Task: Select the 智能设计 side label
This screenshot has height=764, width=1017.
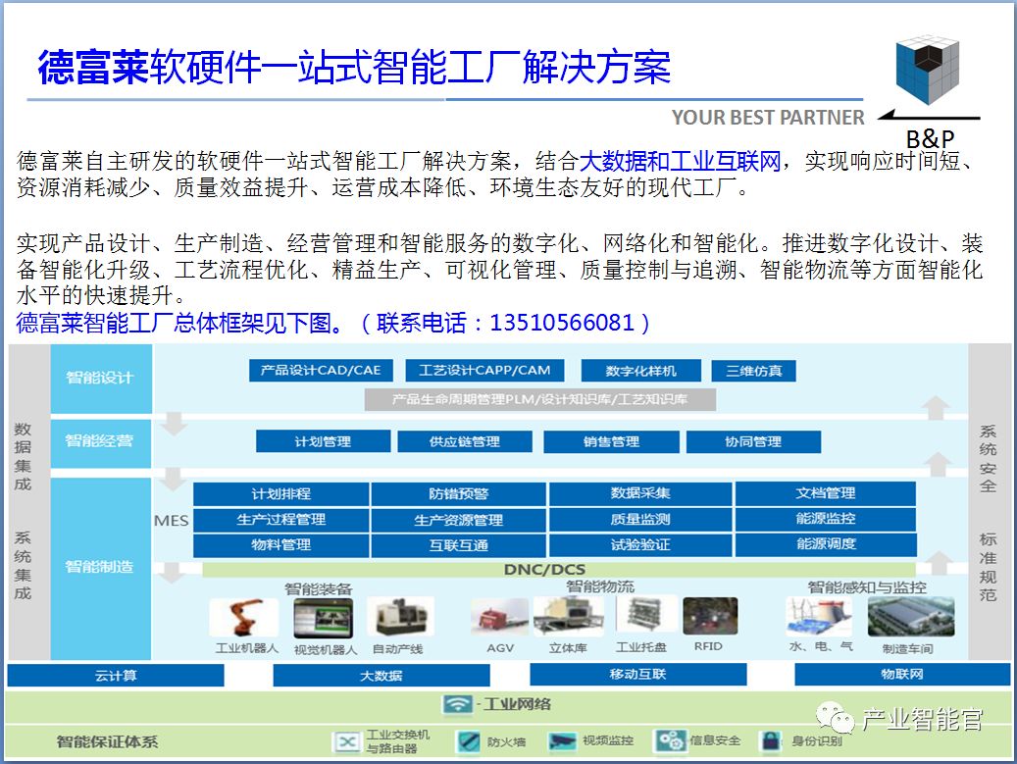Action: pos(101,379)
